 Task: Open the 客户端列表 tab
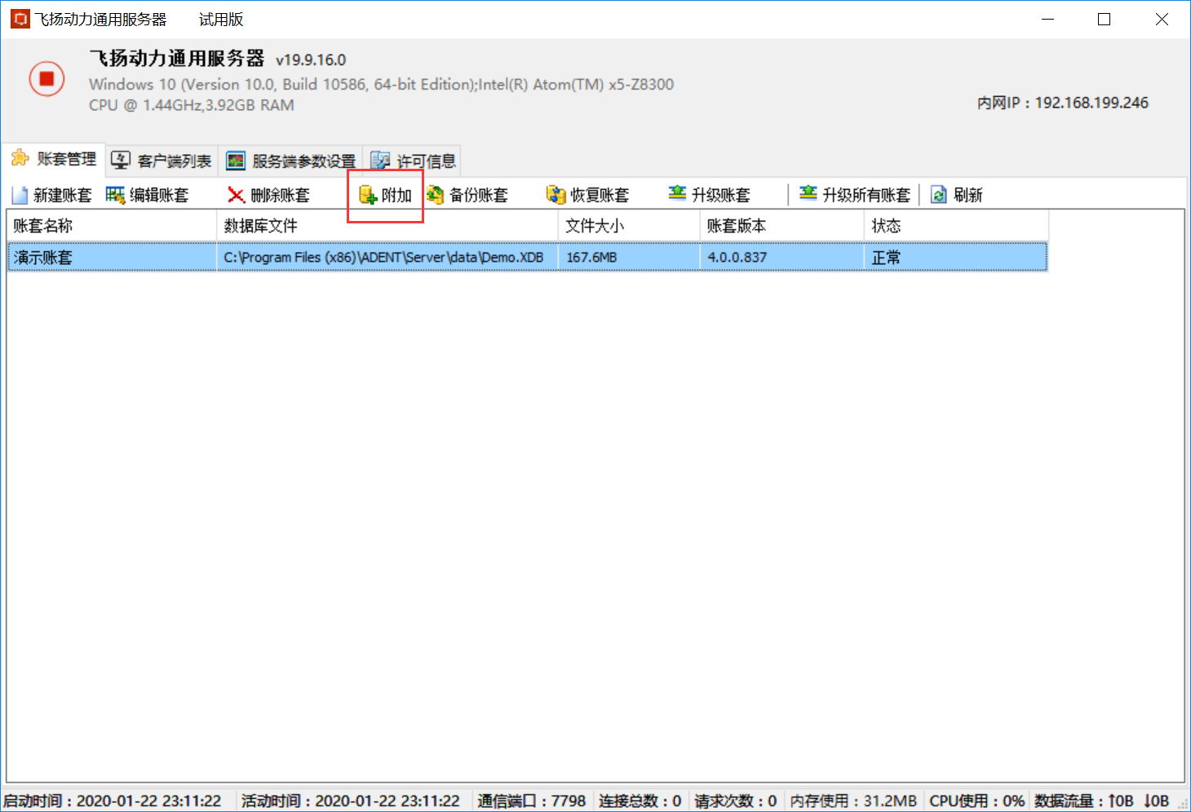[x=162, y=161]
